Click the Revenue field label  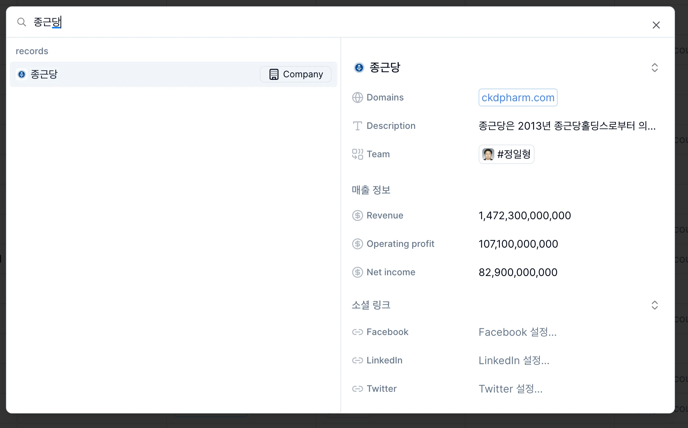[x=385, y=215]
